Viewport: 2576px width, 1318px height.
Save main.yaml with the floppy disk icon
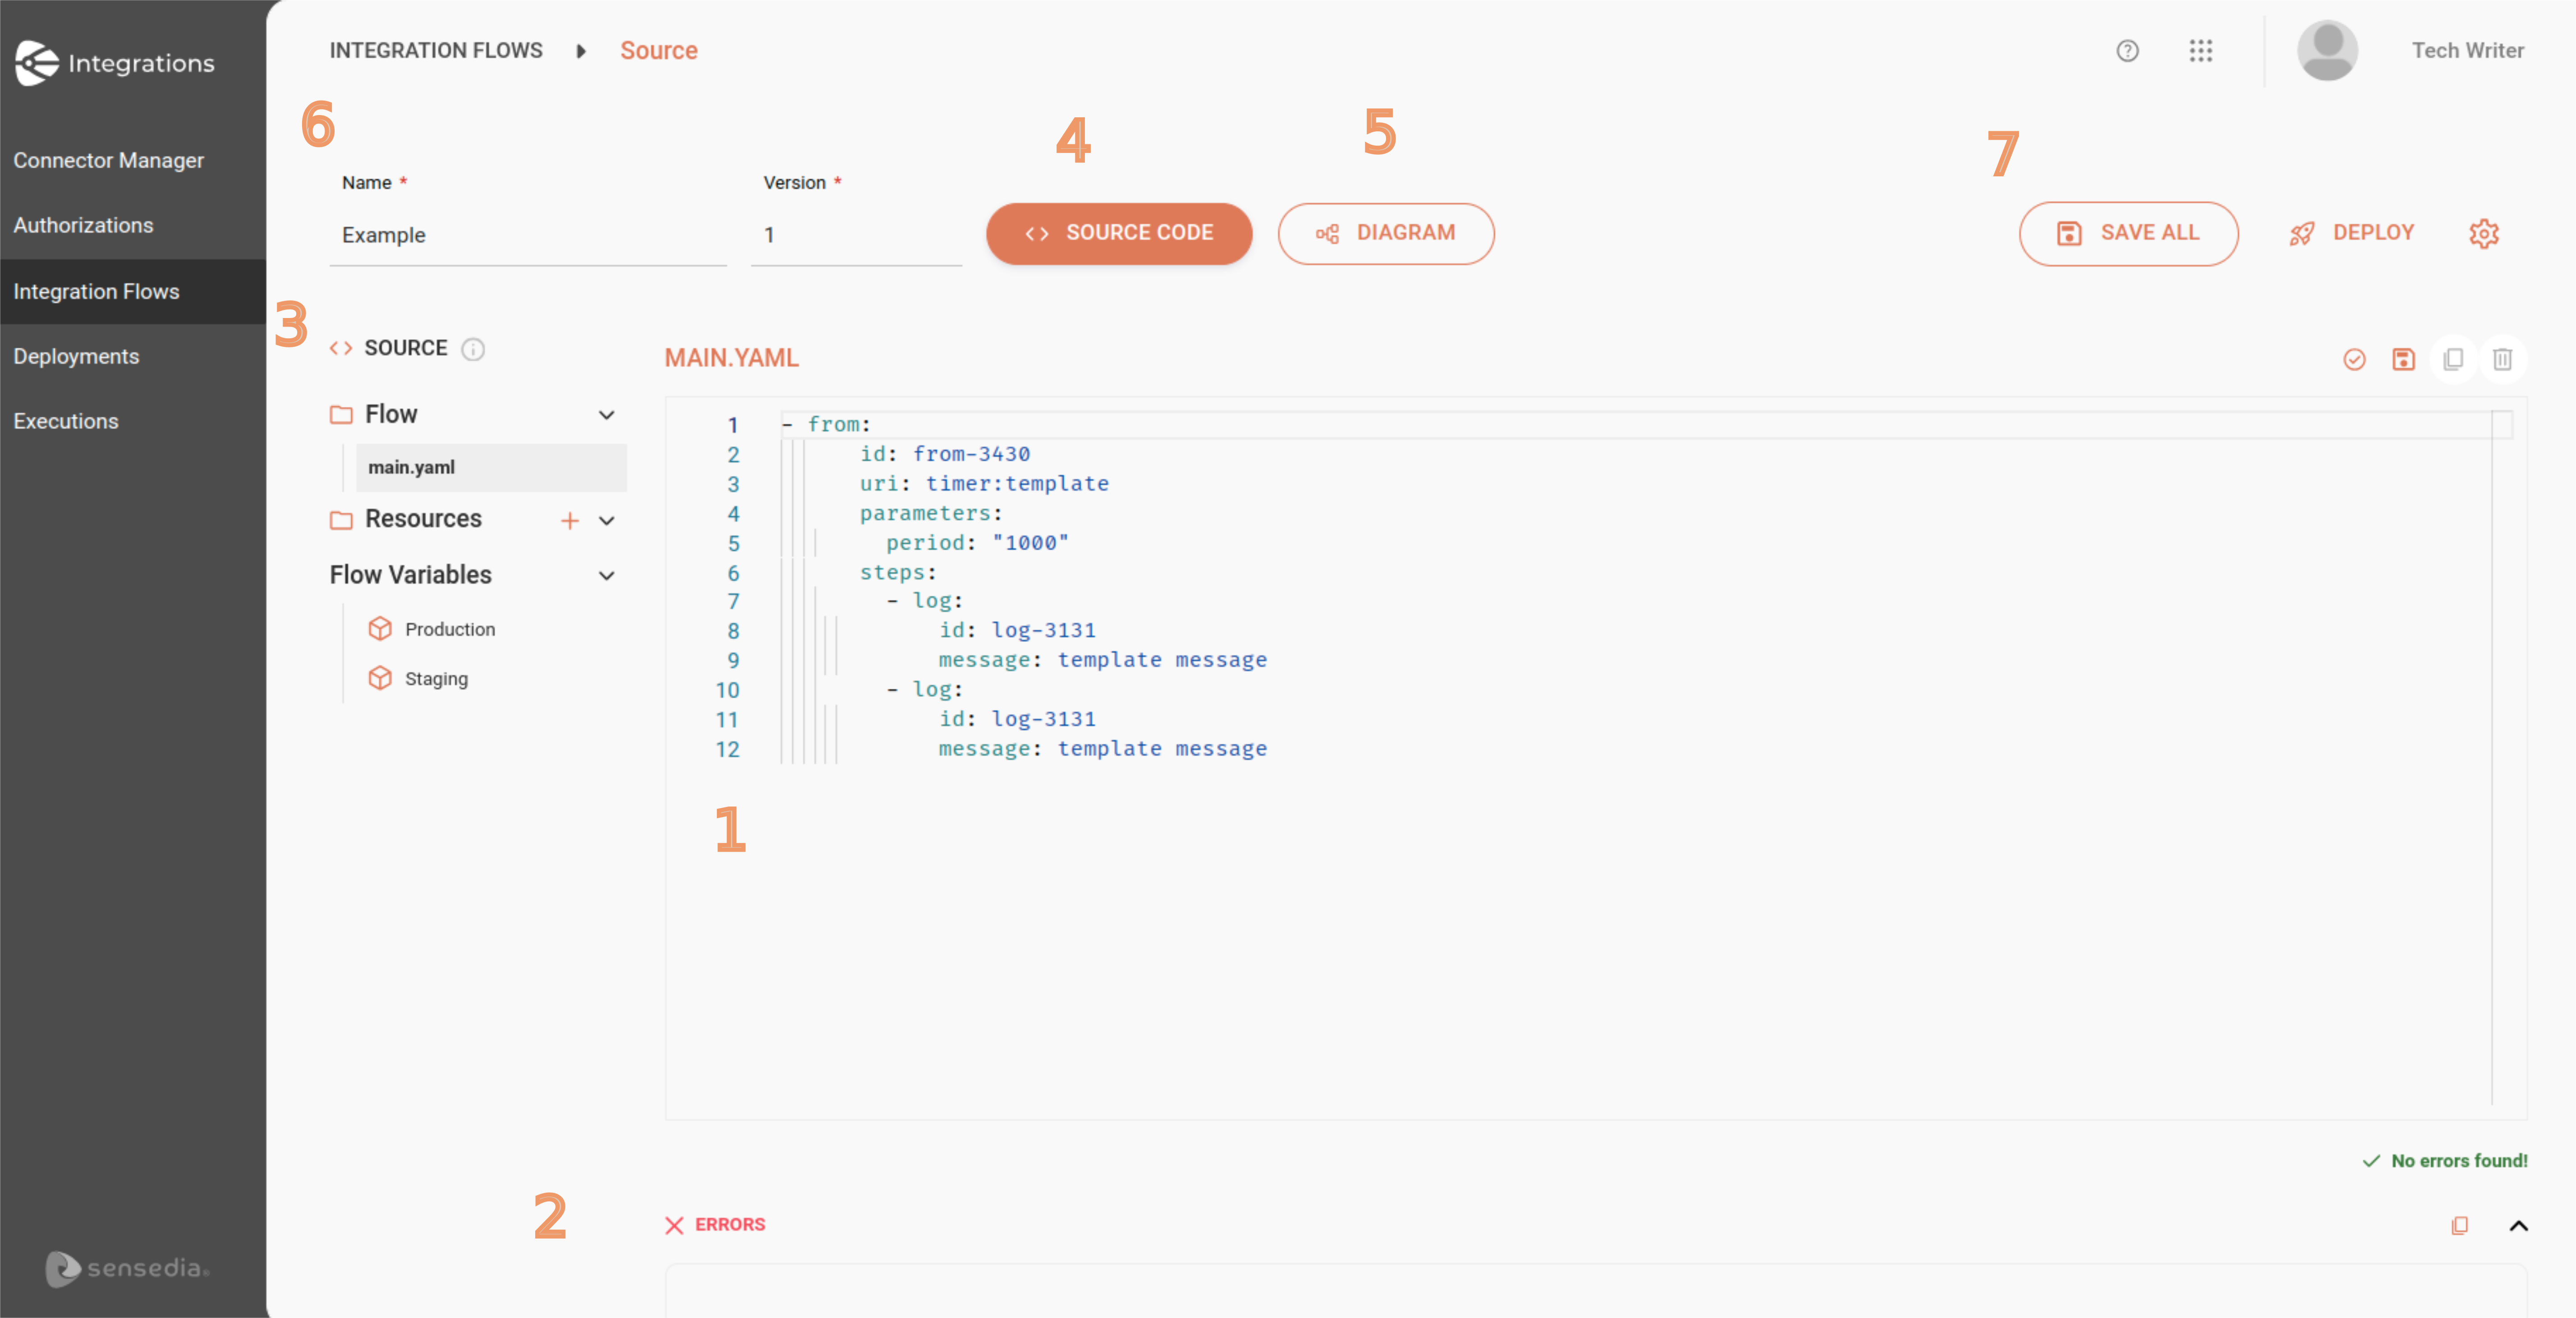tap(2403, 359)
